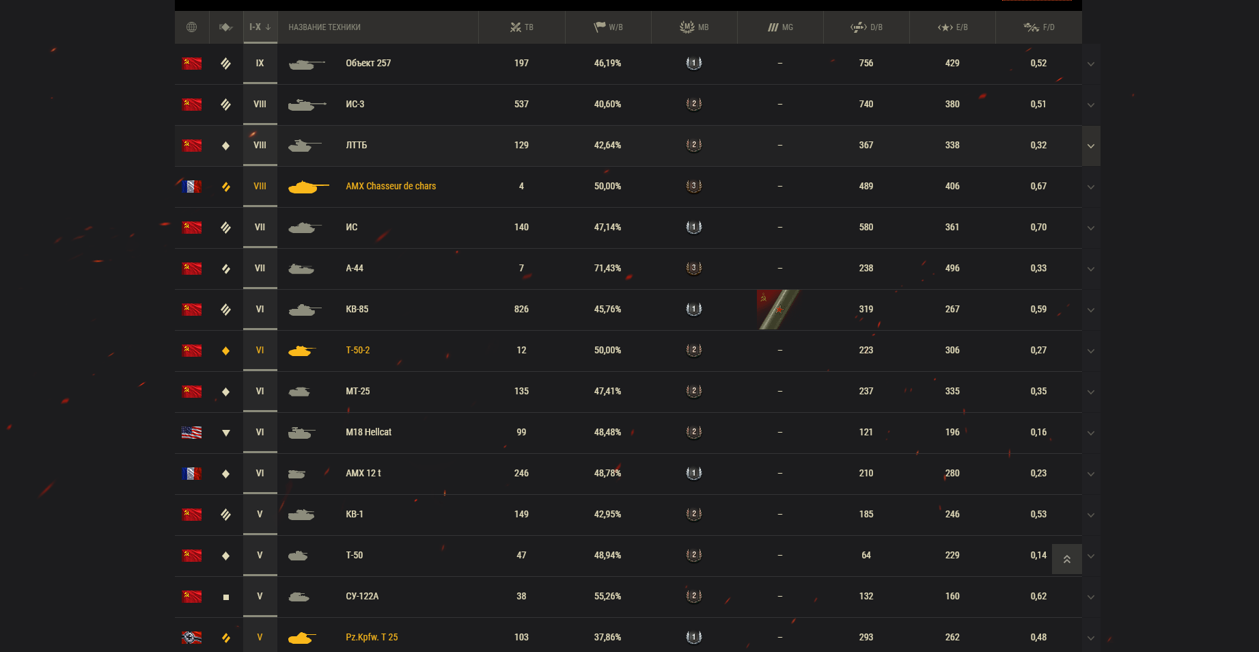Click the КВ-85 mark of excellence image
The image size is (1259, 652).
[779, 310]
